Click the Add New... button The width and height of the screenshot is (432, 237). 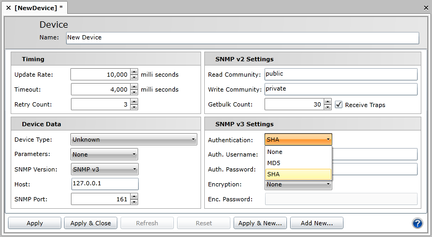[x=316, y=223]
